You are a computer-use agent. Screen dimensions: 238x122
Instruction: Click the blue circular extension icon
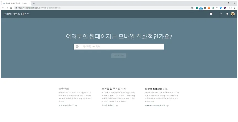tap(221, 8)
